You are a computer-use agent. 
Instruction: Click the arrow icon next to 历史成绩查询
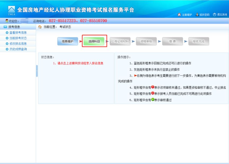[7, 49]
